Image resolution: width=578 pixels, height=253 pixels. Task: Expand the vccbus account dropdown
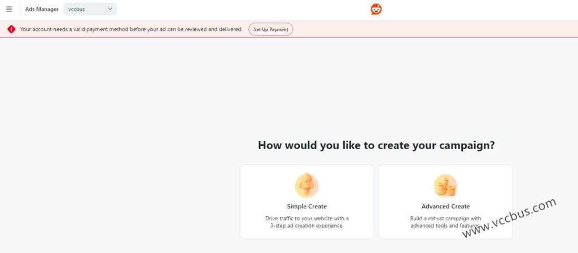click(x=90, y=9)
